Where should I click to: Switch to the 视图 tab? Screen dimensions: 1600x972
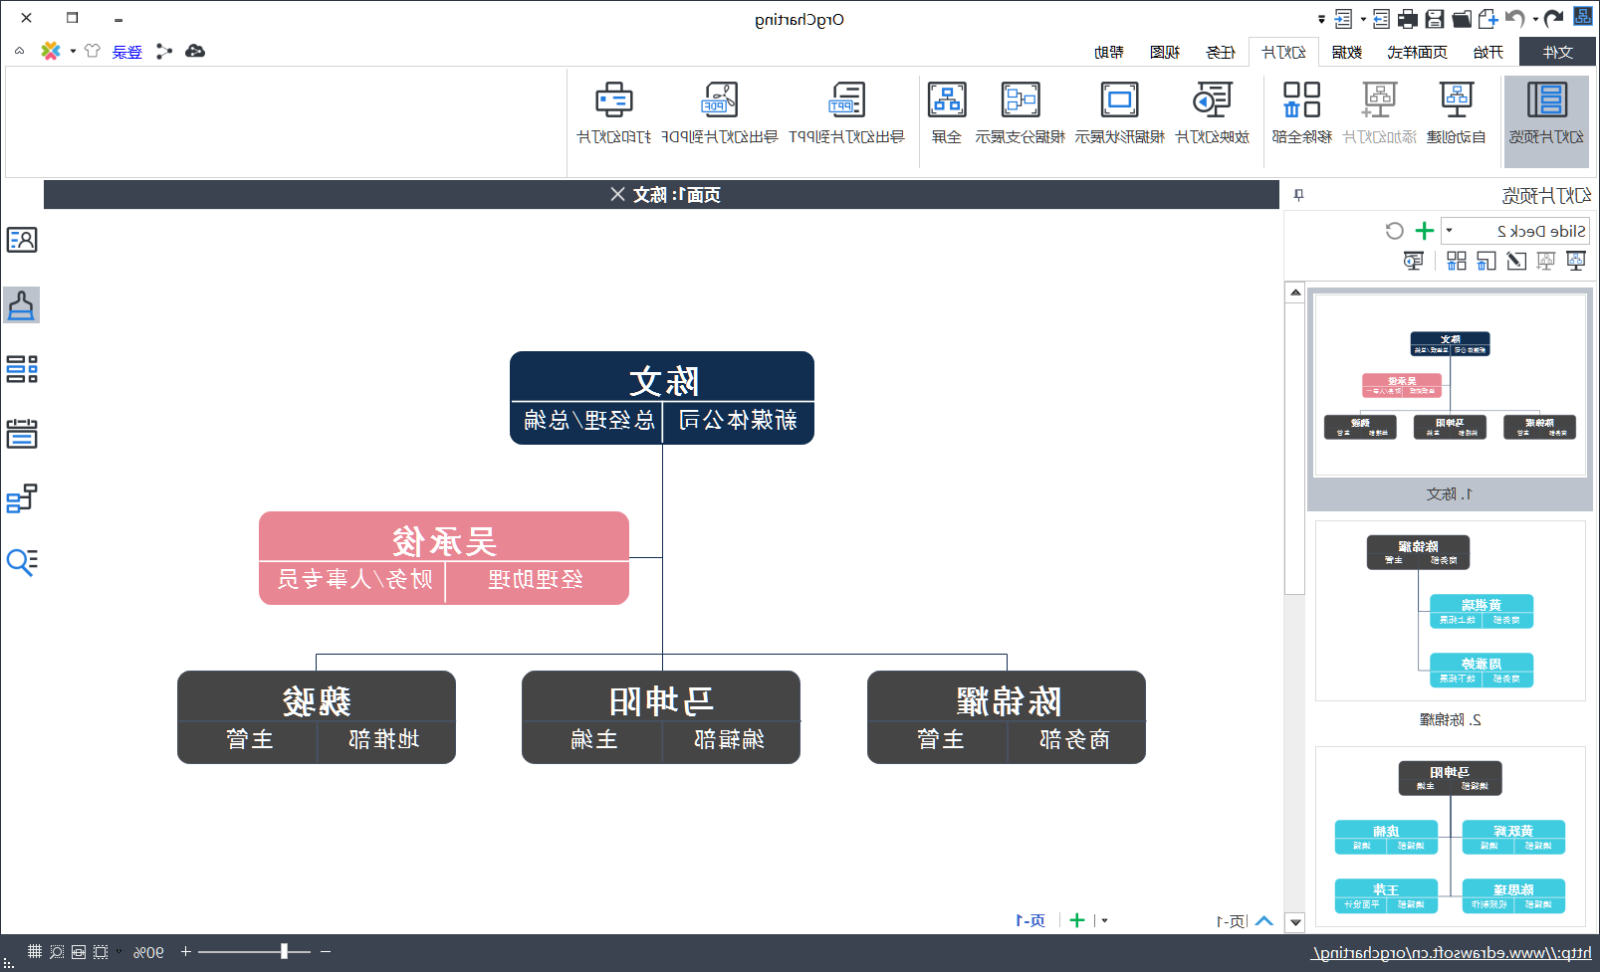[x=1165, y=52]
